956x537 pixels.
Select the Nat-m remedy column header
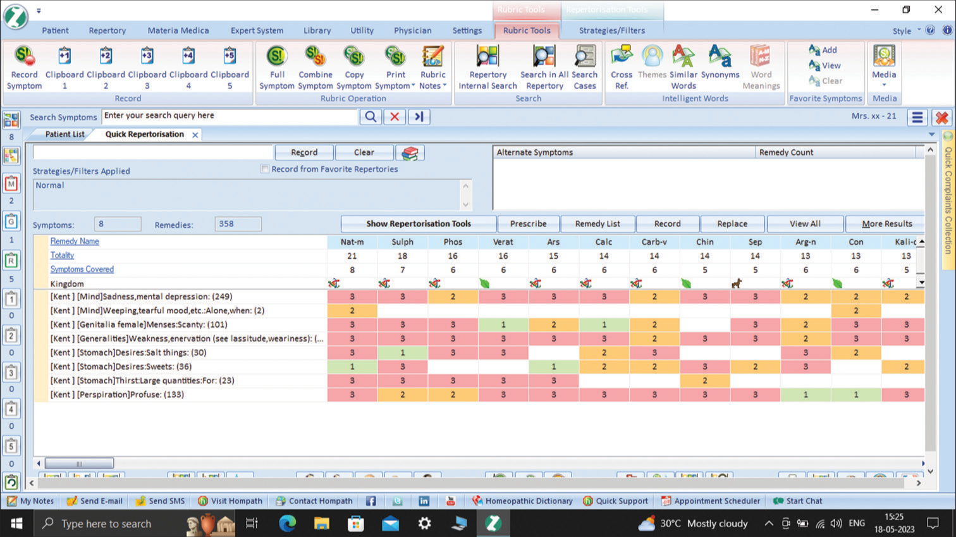click(x=352, y=242)
